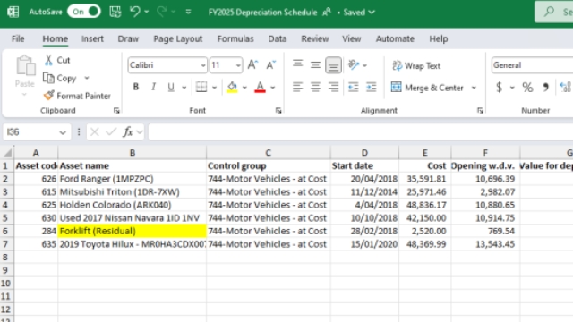
Task: Open the Help tab
Action: coord(438,38)
